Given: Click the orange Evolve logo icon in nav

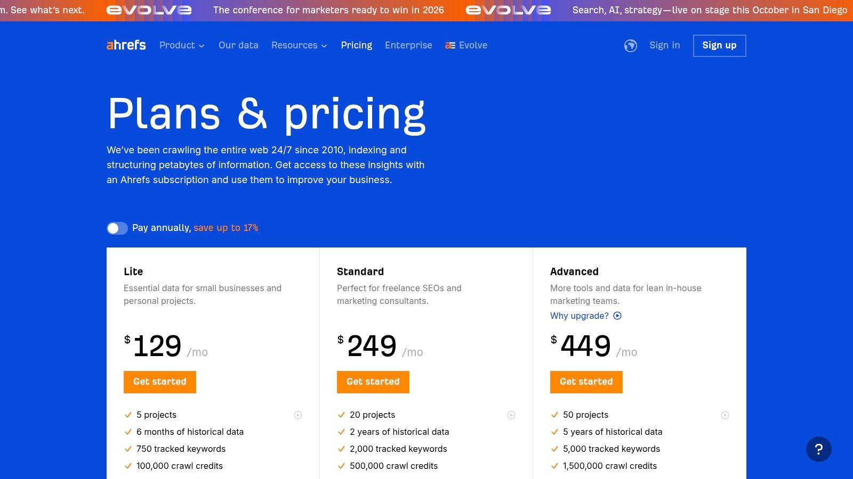Looking at the screenshot, I should click(449, 45).
